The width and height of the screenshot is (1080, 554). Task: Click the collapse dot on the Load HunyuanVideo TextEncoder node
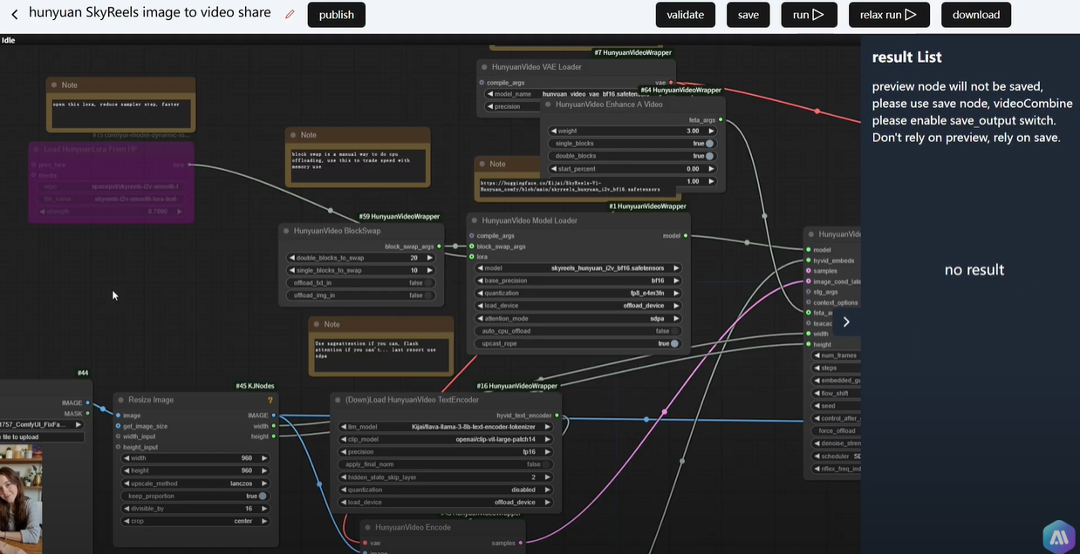tap(338, 400)
